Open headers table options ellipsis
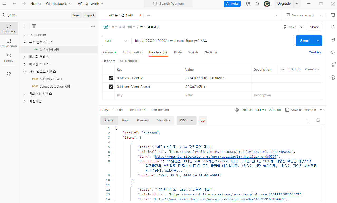This screenshot has height=203, width=337. click(x=282, y=69)
